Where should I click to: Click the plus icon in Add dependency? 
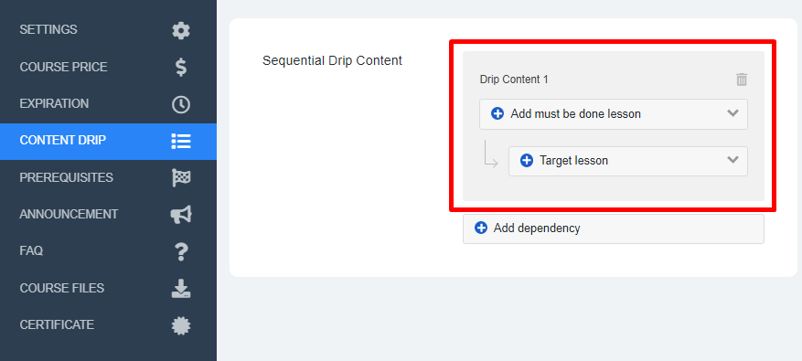coord(481,228)
